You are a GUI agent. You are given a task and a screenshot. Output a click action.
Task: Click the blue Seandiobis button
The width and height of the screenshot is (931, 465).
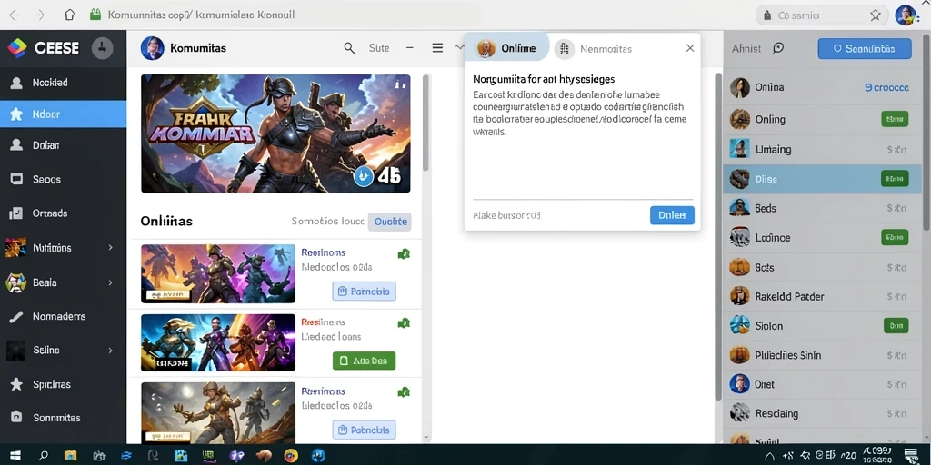[x=865, y=49]
